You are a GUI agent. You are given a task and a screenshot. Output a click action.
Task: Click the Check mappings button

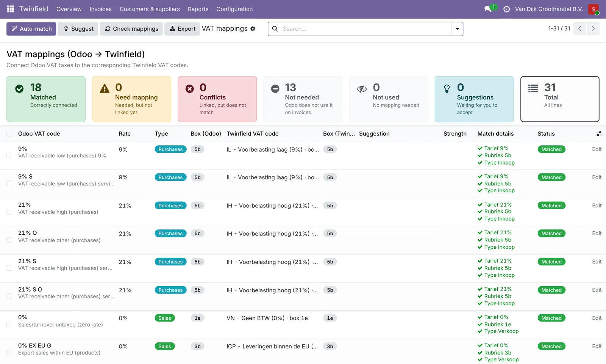131,29
